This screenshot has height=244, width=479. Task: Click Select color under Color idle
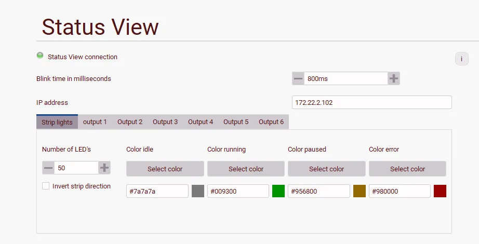tap(165, 169)
